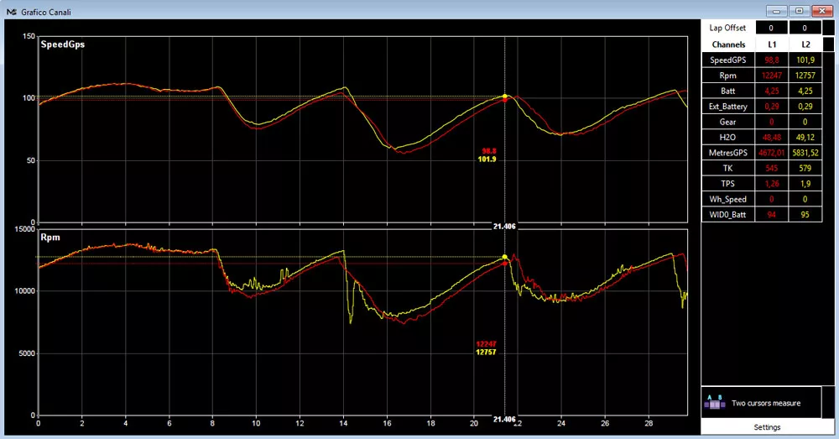
Task: Click SpeedGPS L2 value 101,9
Action: pos(805,60)
